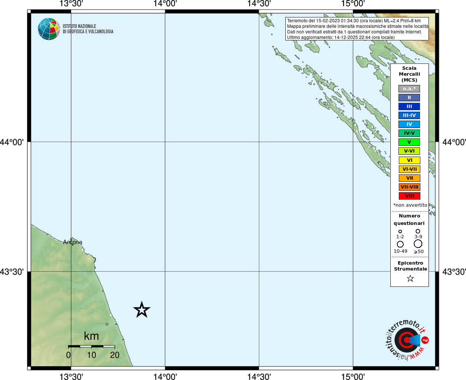The height and width of the screenshot is (380, 466).
Task: Click the bottom 14°00' longitude label
Action: (x=165, y=376)
